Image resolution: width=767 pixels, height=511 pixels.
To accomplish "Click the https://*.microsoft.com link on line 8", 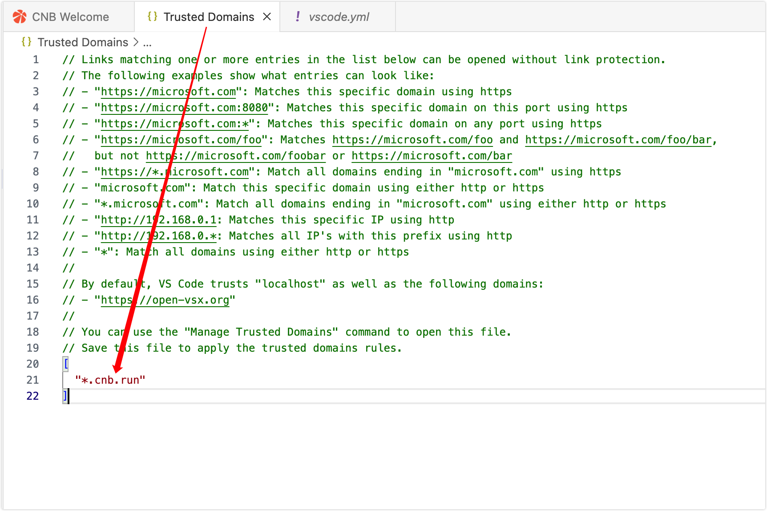I will [174, 172].
